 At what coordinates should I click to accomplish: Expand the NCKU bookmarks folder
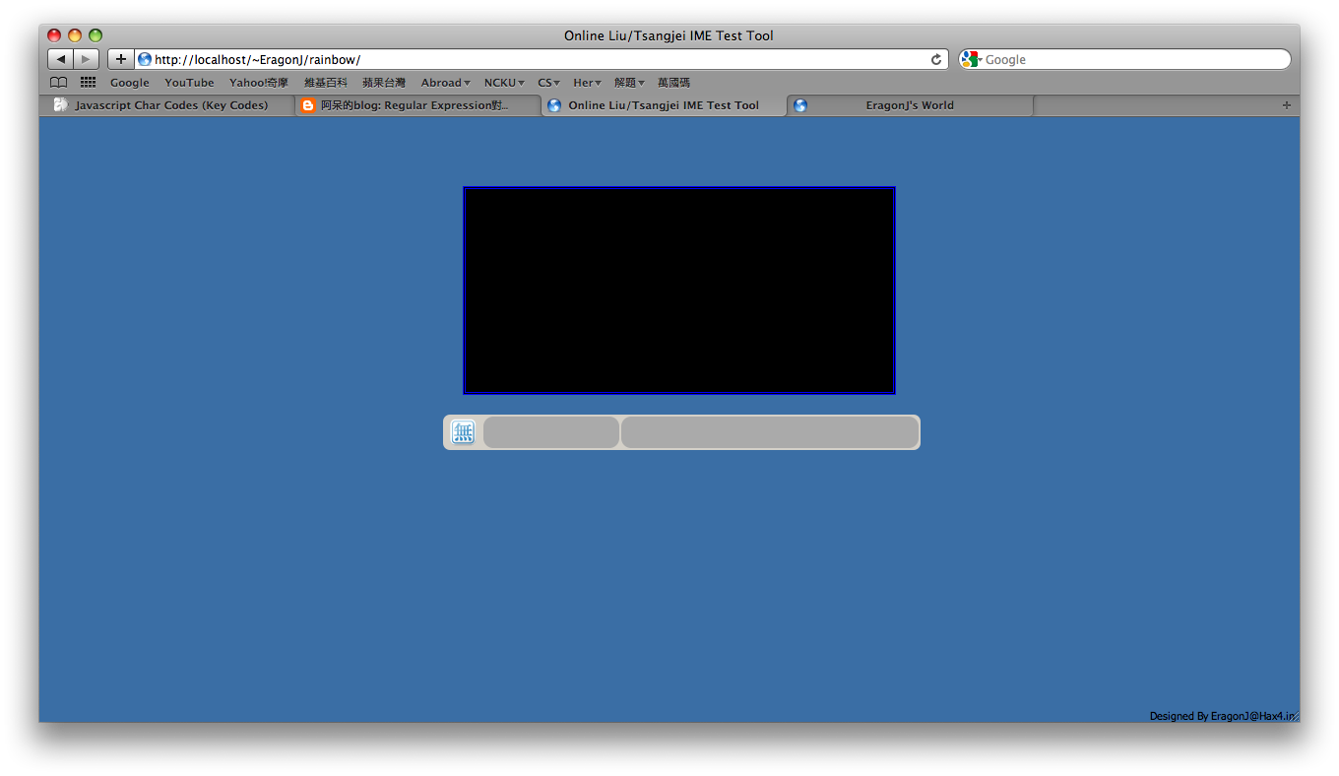pyautogui.click(x=504, y=83)
